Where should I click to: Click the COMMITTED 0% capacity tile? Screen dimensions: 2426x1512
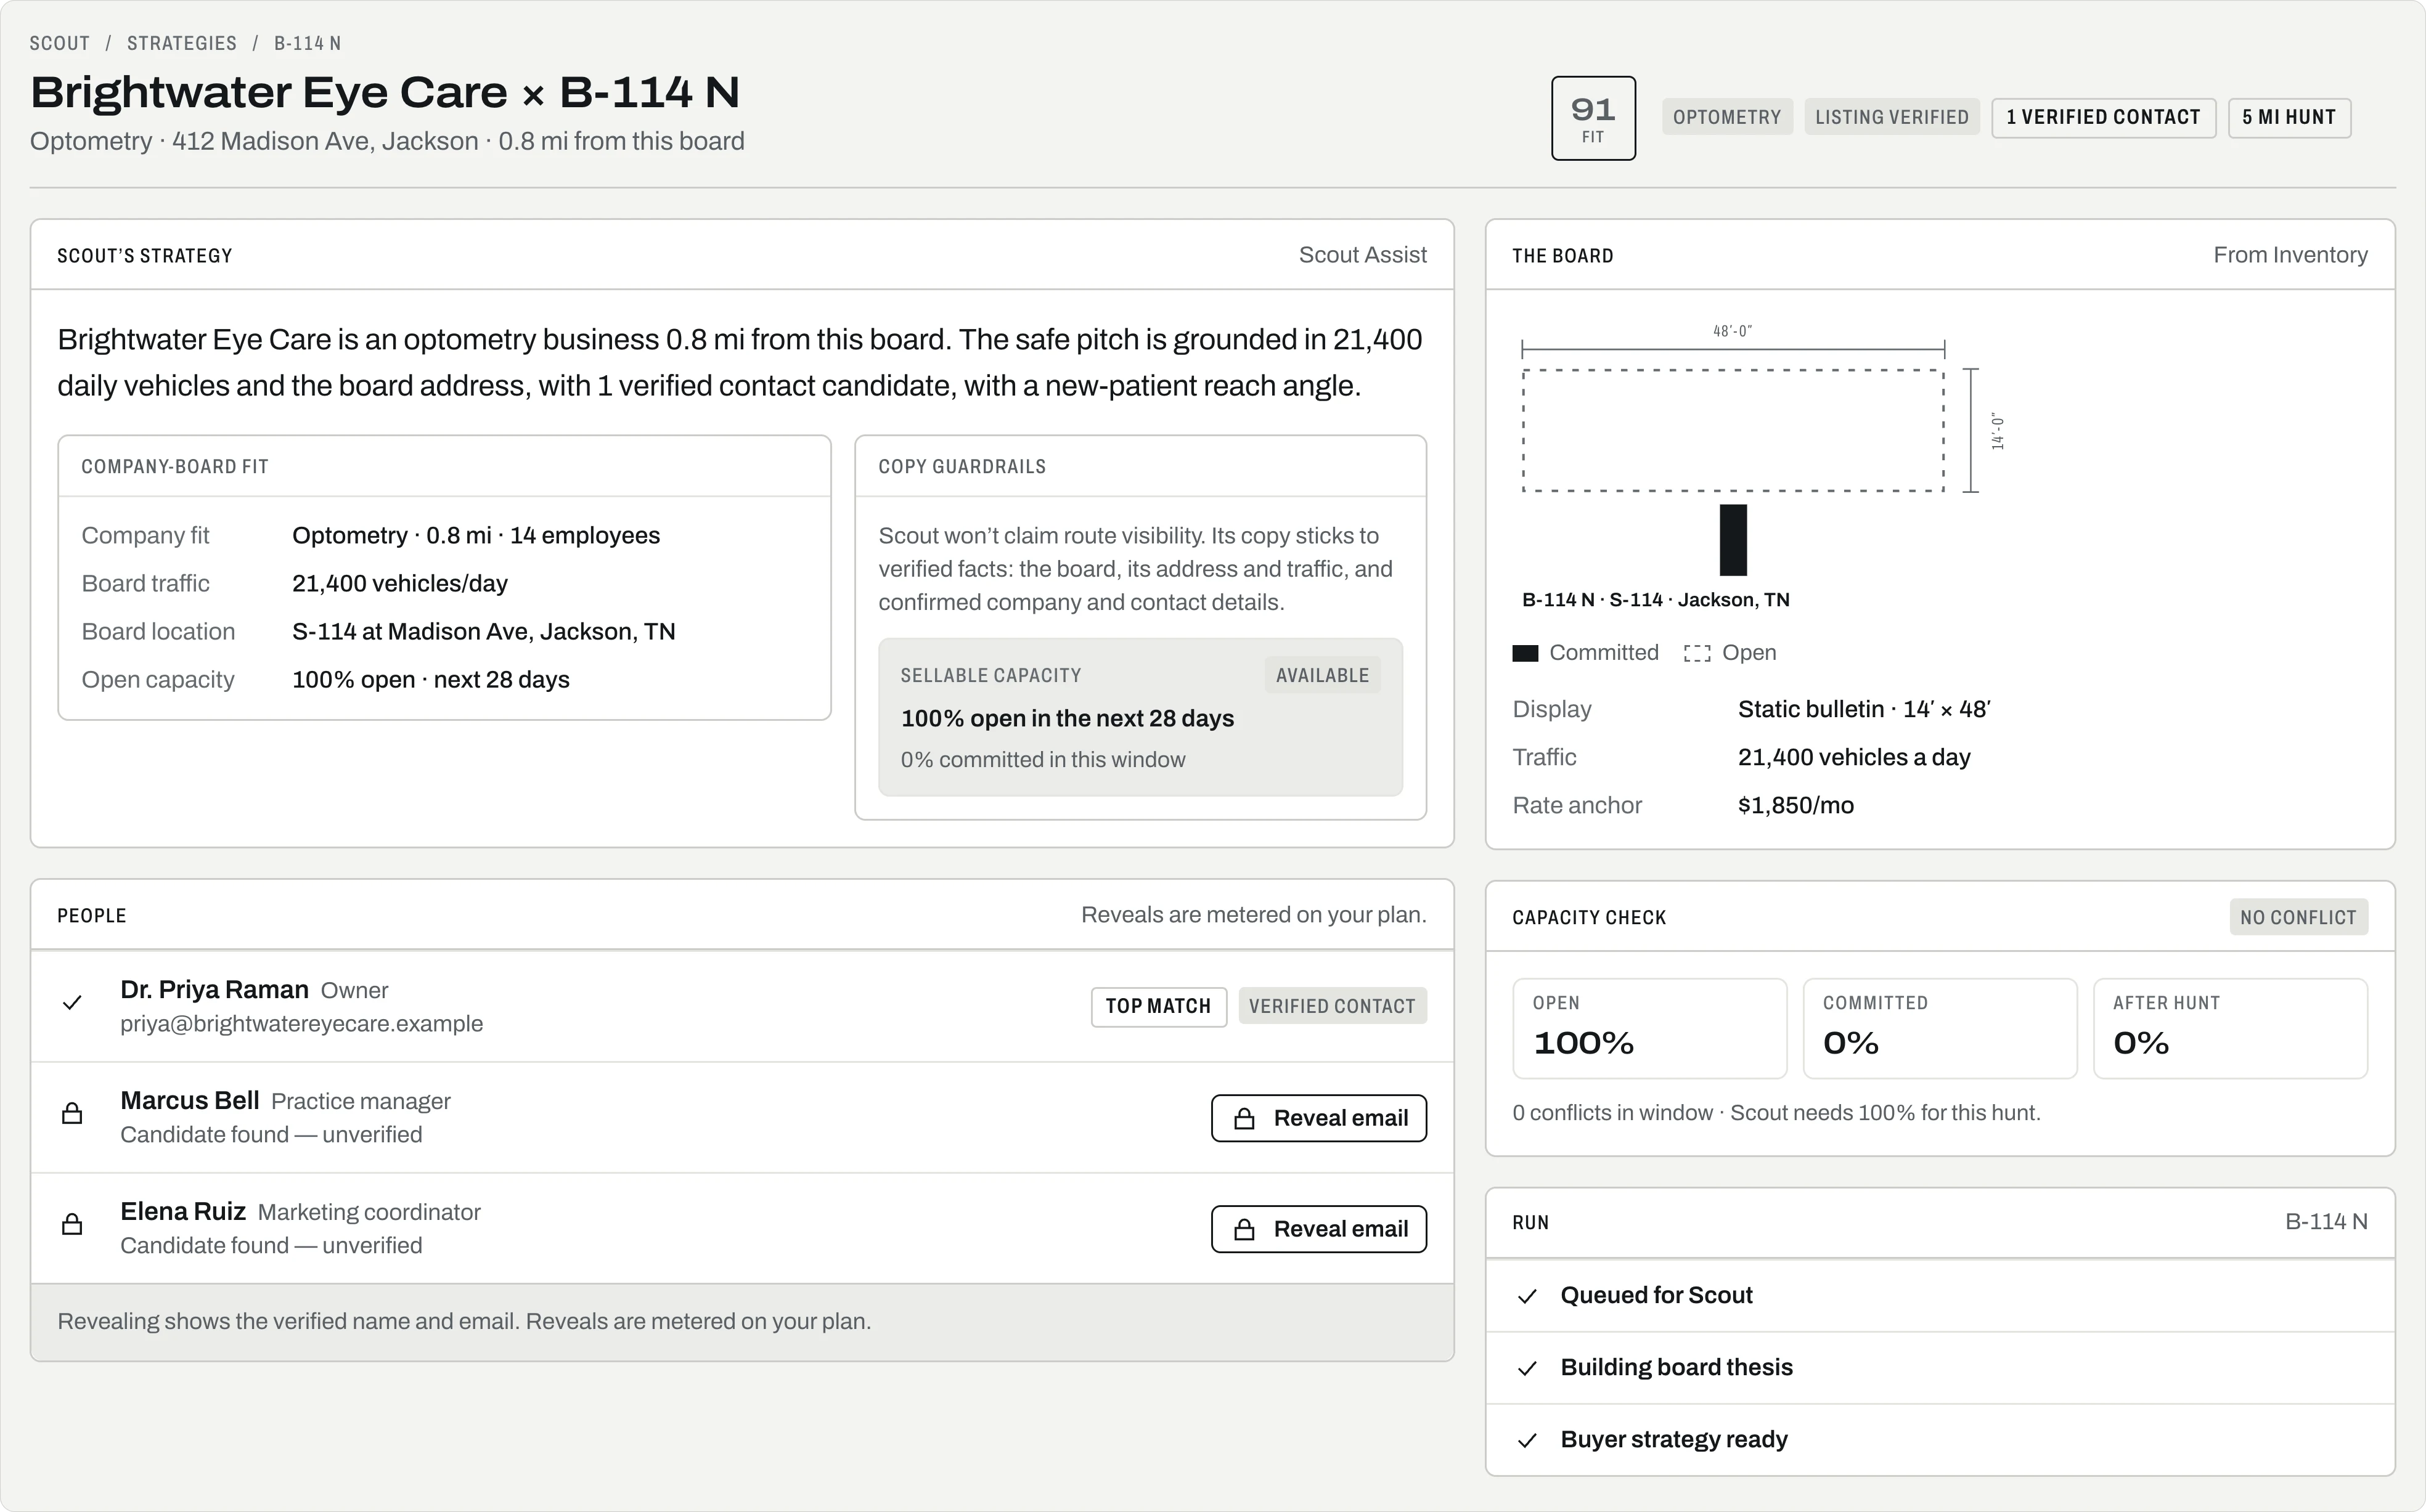pyautogui.click(x=1940, y=1028)
